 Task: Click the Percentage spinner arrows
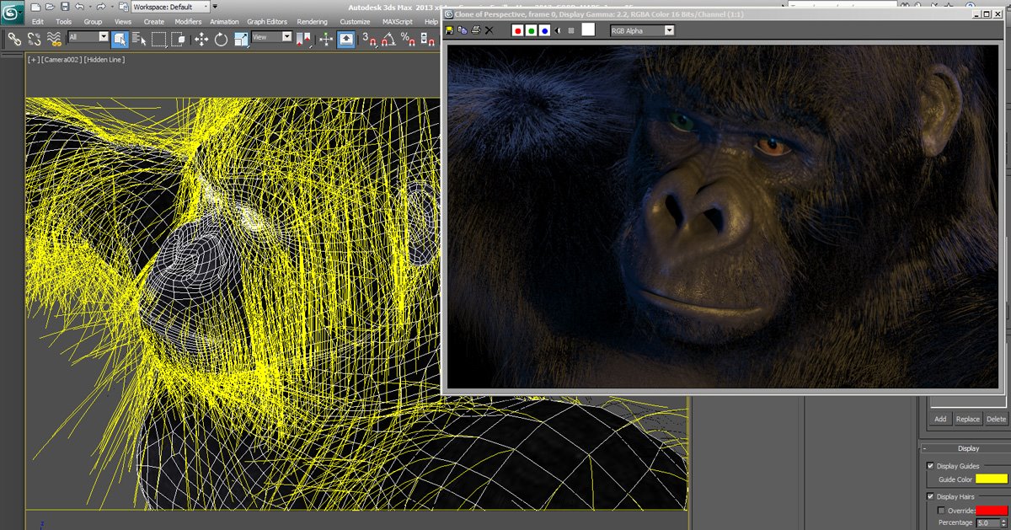pyautogui.click(x=1003, y=523)
